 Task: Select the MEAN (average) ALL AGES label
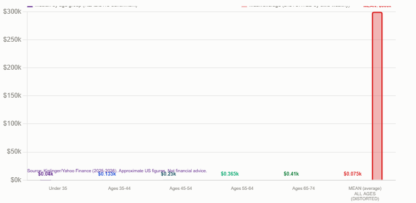365,194
